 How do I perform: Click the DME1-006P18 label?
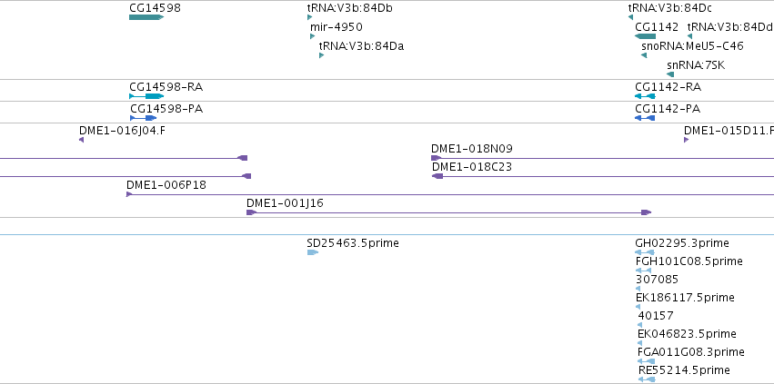point(166,185)
